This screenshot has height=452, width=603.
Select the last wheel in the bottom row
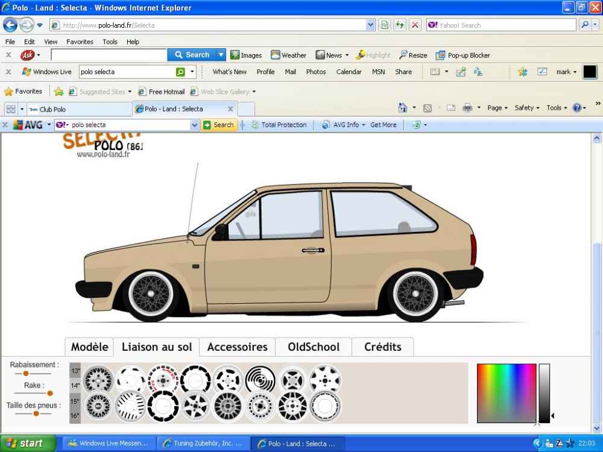click(x=325, y=406)
